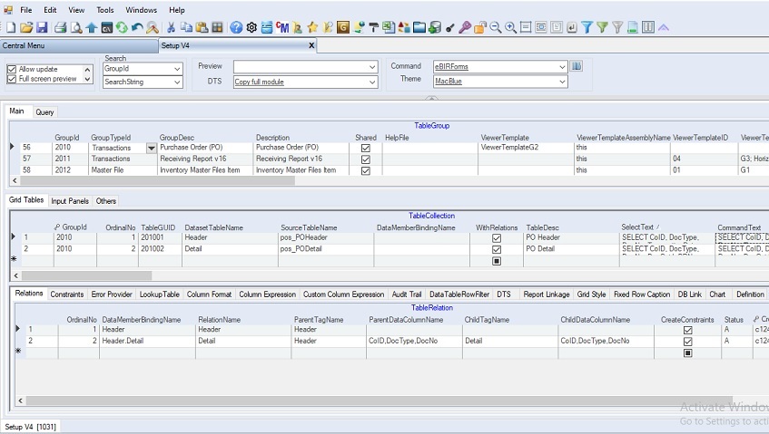Click the Zoom in magnifier icon
The image size is (769, 434).
pyautogui.click(x=511, y=27)
